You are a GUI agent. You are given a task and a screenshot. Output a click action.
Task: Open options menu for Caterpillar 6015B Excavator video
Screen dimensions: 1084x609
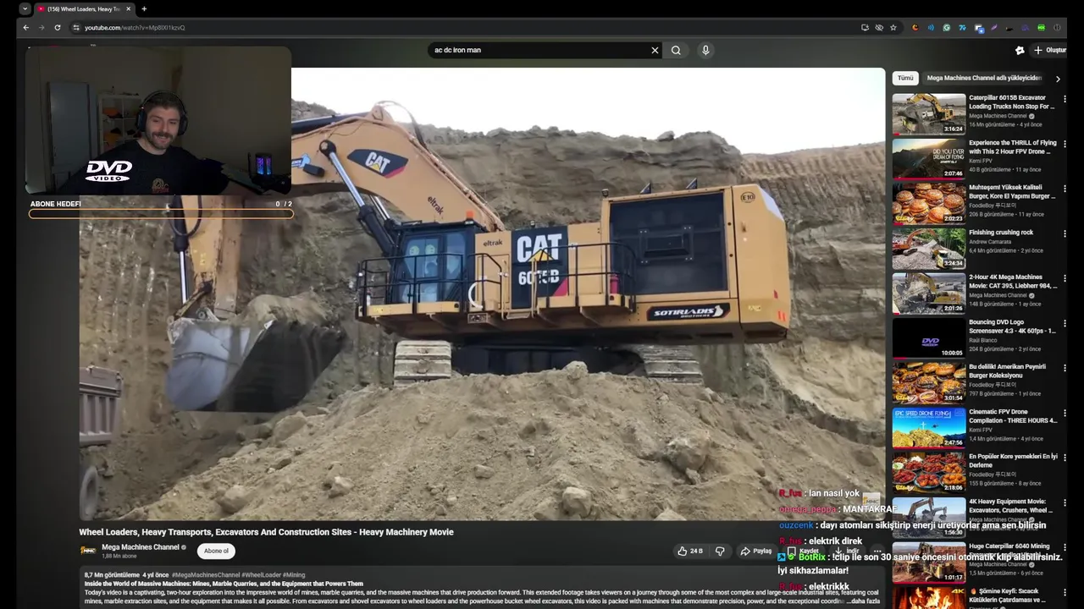tap(1065, 100)
